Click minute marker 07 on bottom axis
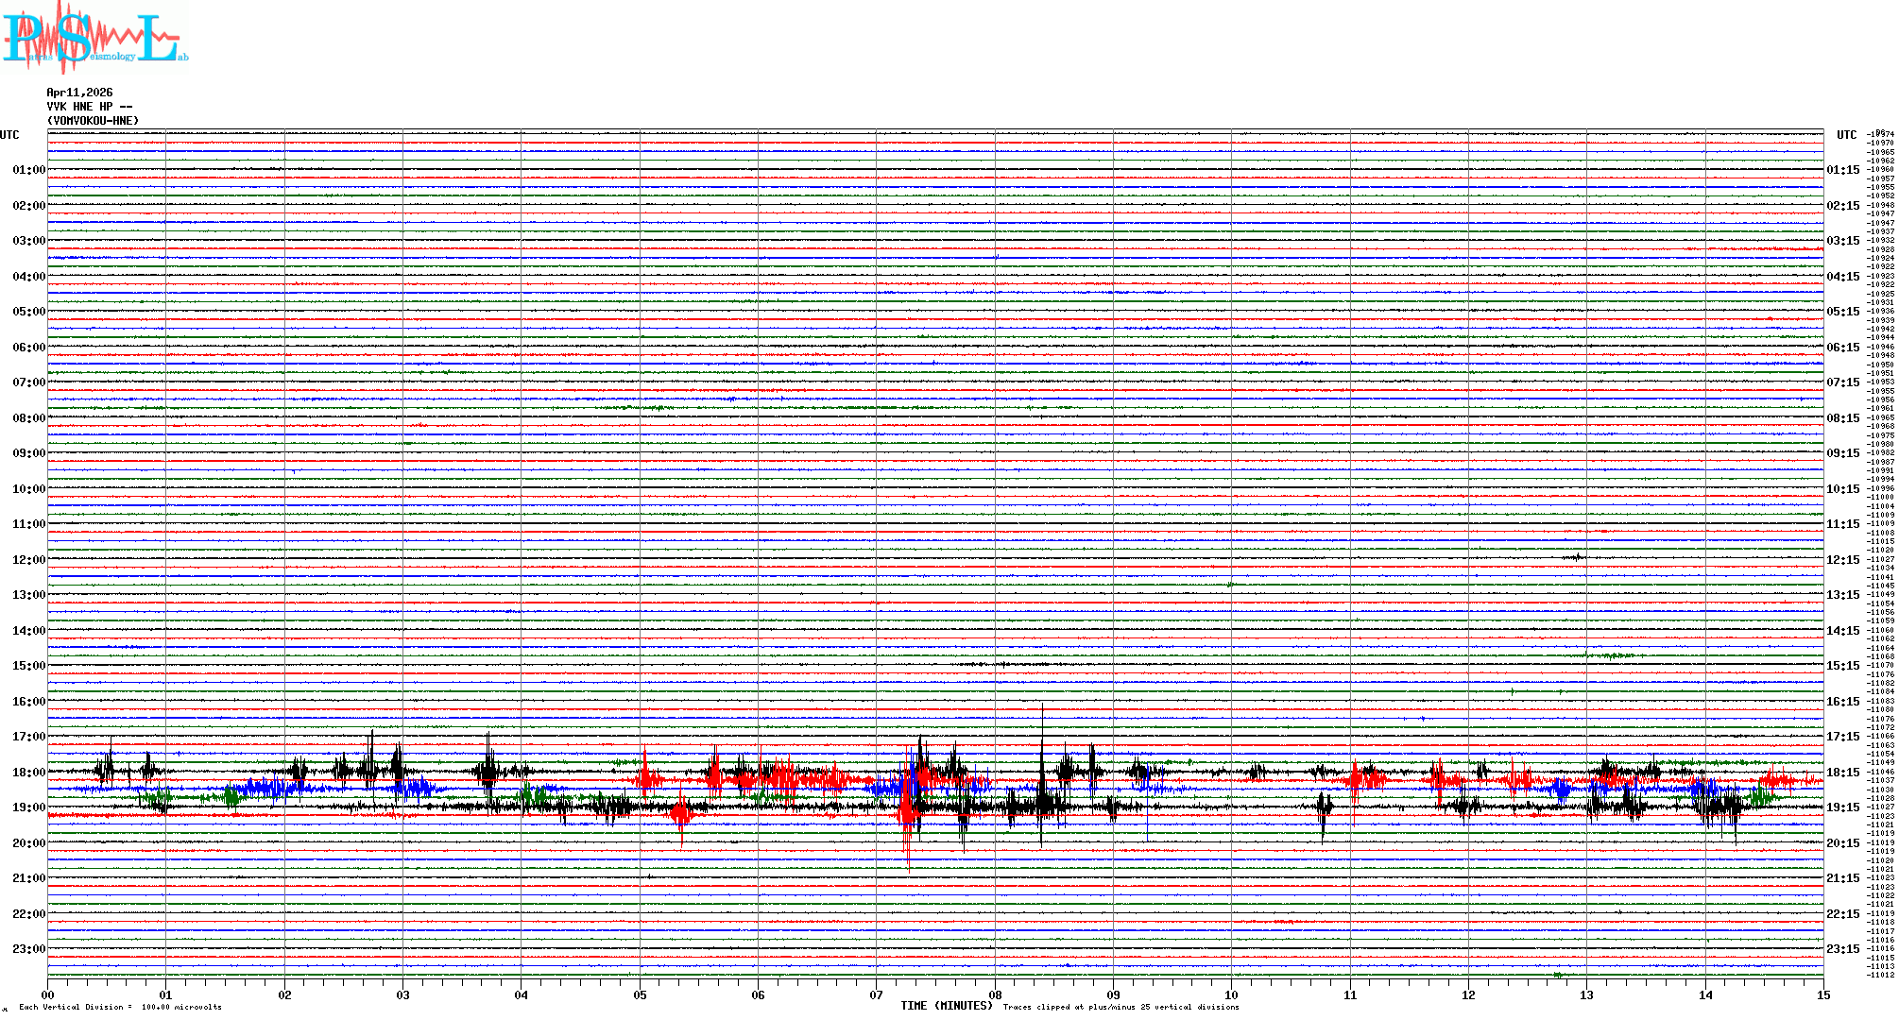The image size is (1899, 1020). tap(876, 995)
